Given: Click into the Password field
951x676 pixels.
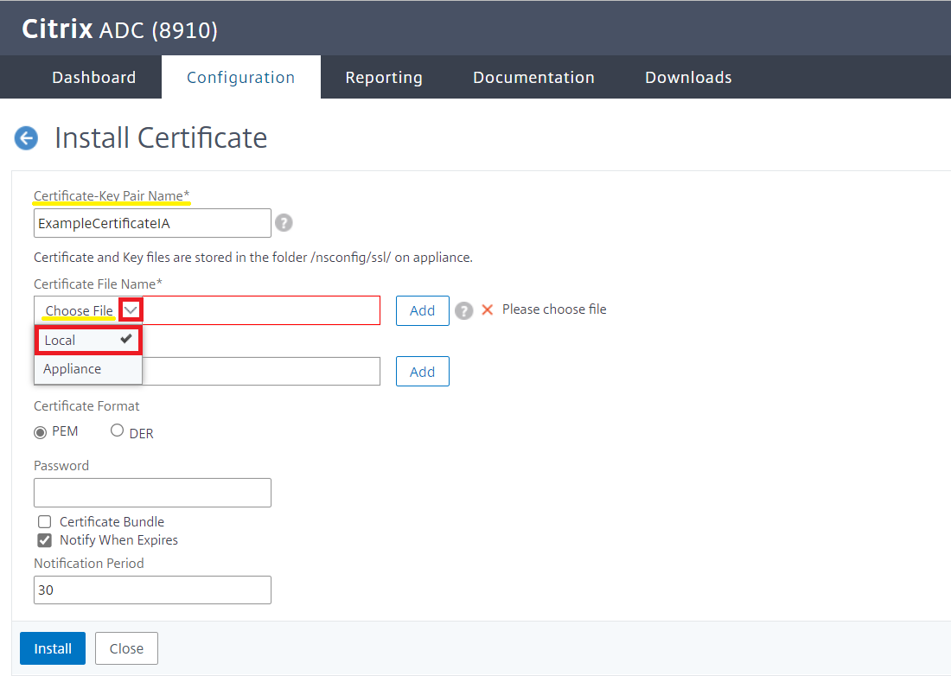Looking at the screenshot, I should click(x=152, y=492).
